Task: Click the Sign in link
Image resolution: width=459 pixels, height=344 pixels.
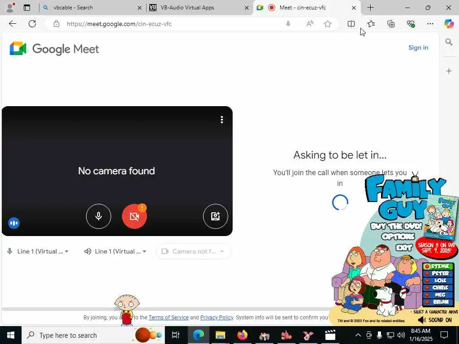Action: point(418,47)
